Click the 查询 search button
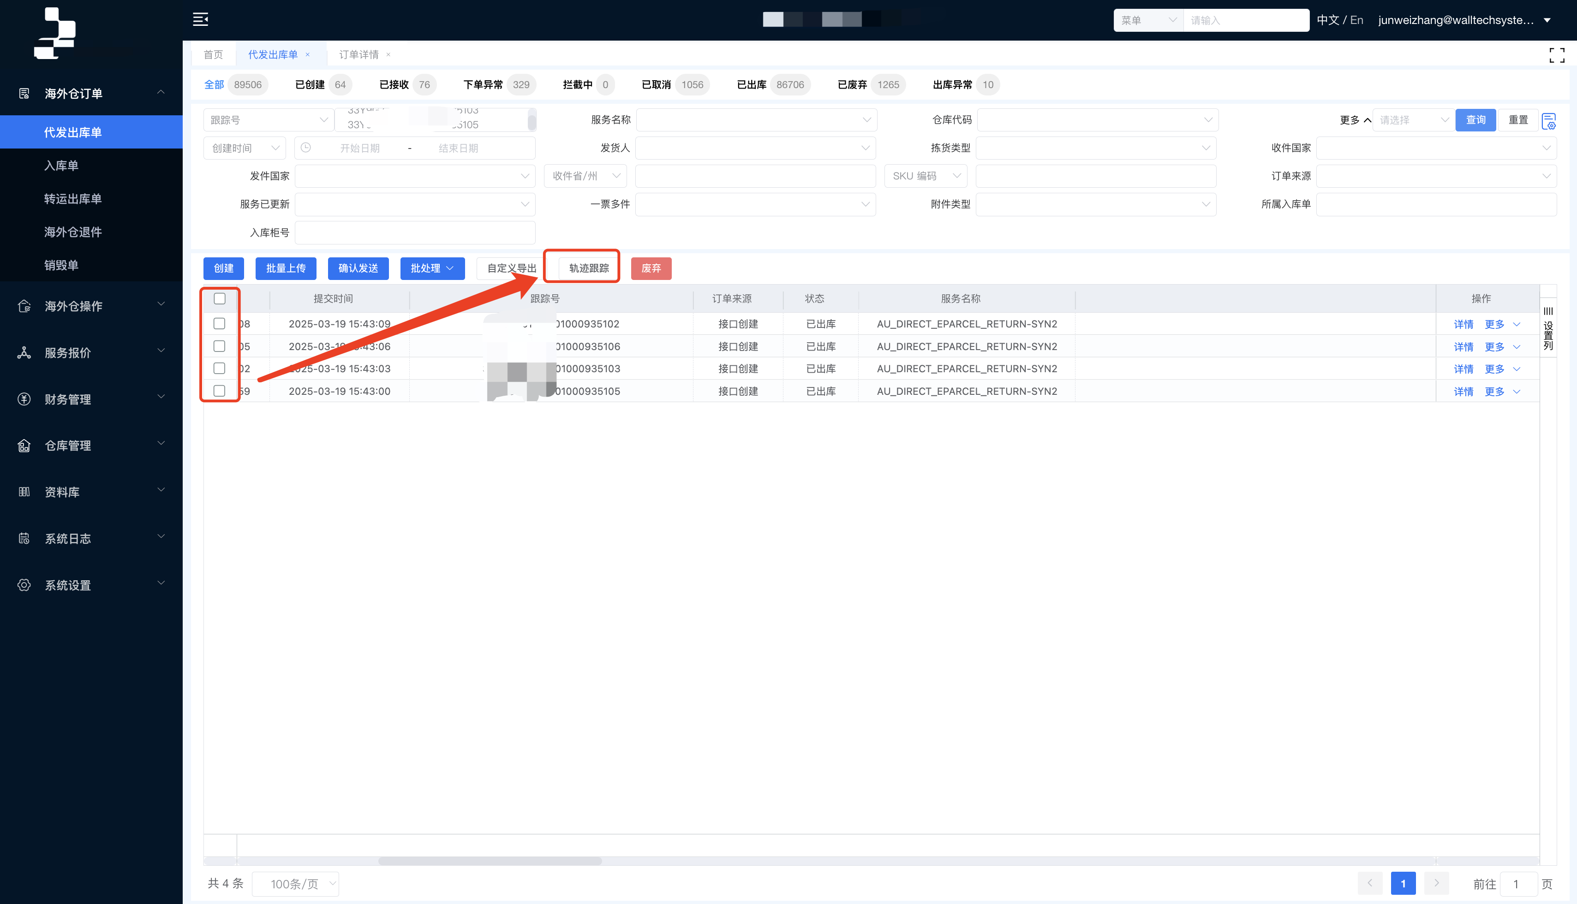The image size is (1577, 904). pyautogui.click(x=1476, y=120)
